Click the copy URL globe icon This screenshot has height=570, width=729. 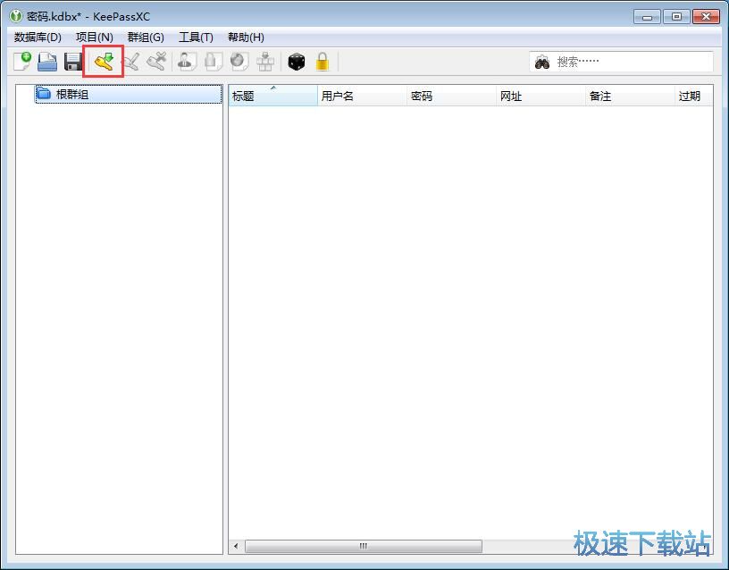click(x=239, y=62)
